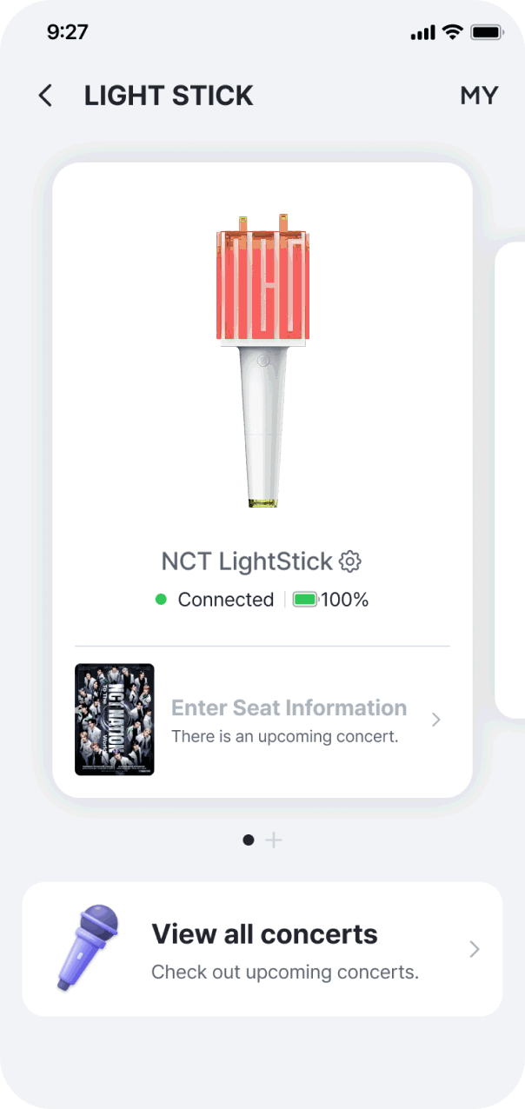The width and height of the screenshot is (525, 1109).
Task: Click the NCT Nation concert poster thumbnail
Action: click(115, 720)
